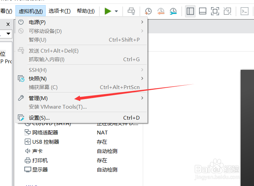254x186 pixels.
Task: Open the 查看(V) menu
Action: click(x=6, y=11)
